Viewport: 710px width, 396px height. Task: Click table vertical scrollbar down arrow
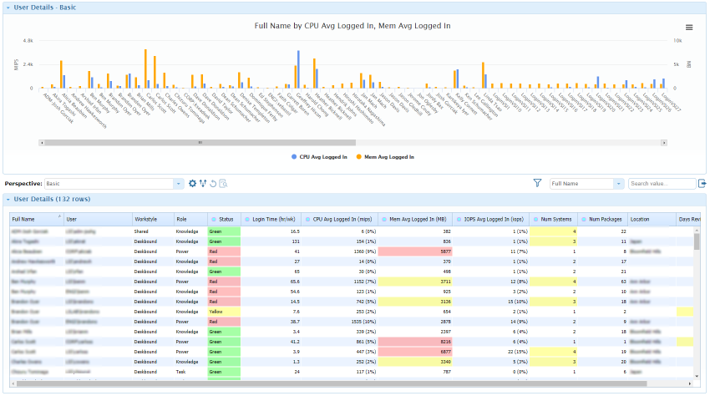[x=697, y=376]
